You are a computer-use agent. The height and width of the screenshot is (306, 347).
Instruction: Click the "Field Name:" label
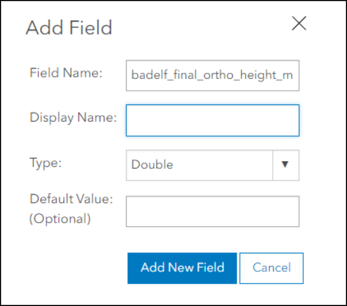point(66,73)
